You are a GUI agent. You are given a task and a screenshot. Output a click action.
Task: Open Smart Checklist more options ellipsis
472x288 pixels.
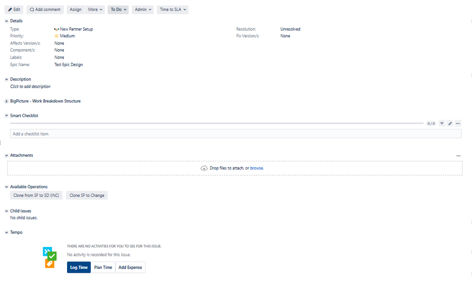[458, 123]
